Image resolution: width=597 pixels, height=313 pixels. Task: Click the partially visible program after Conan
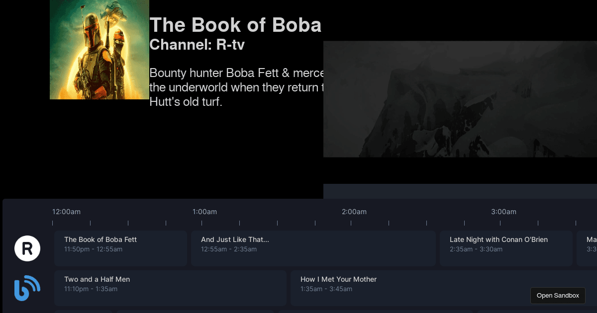tap(588, 248)
